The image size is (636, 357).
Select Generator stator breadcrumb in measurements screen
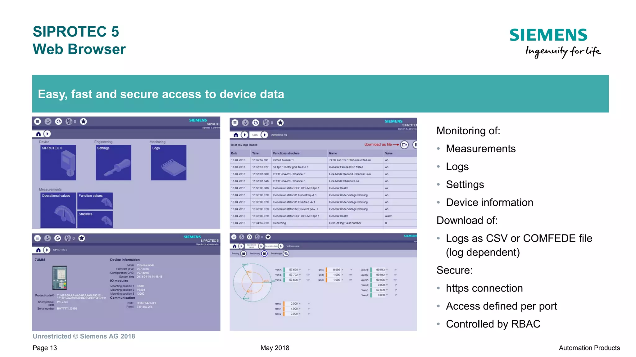pyautogui.click(x=271, y=246)
